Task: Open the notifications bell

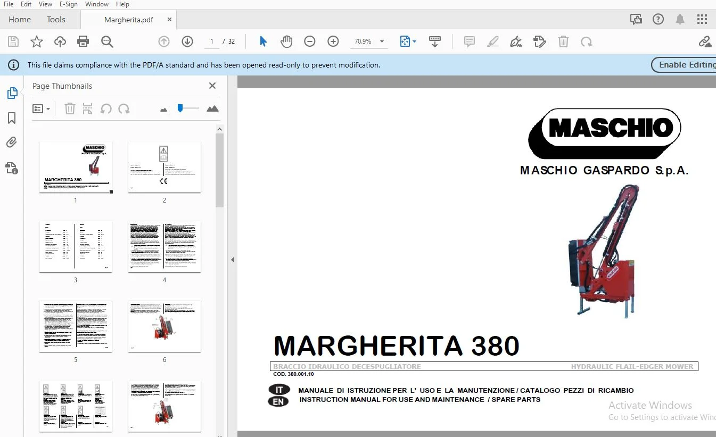Action: click(680, 20)
